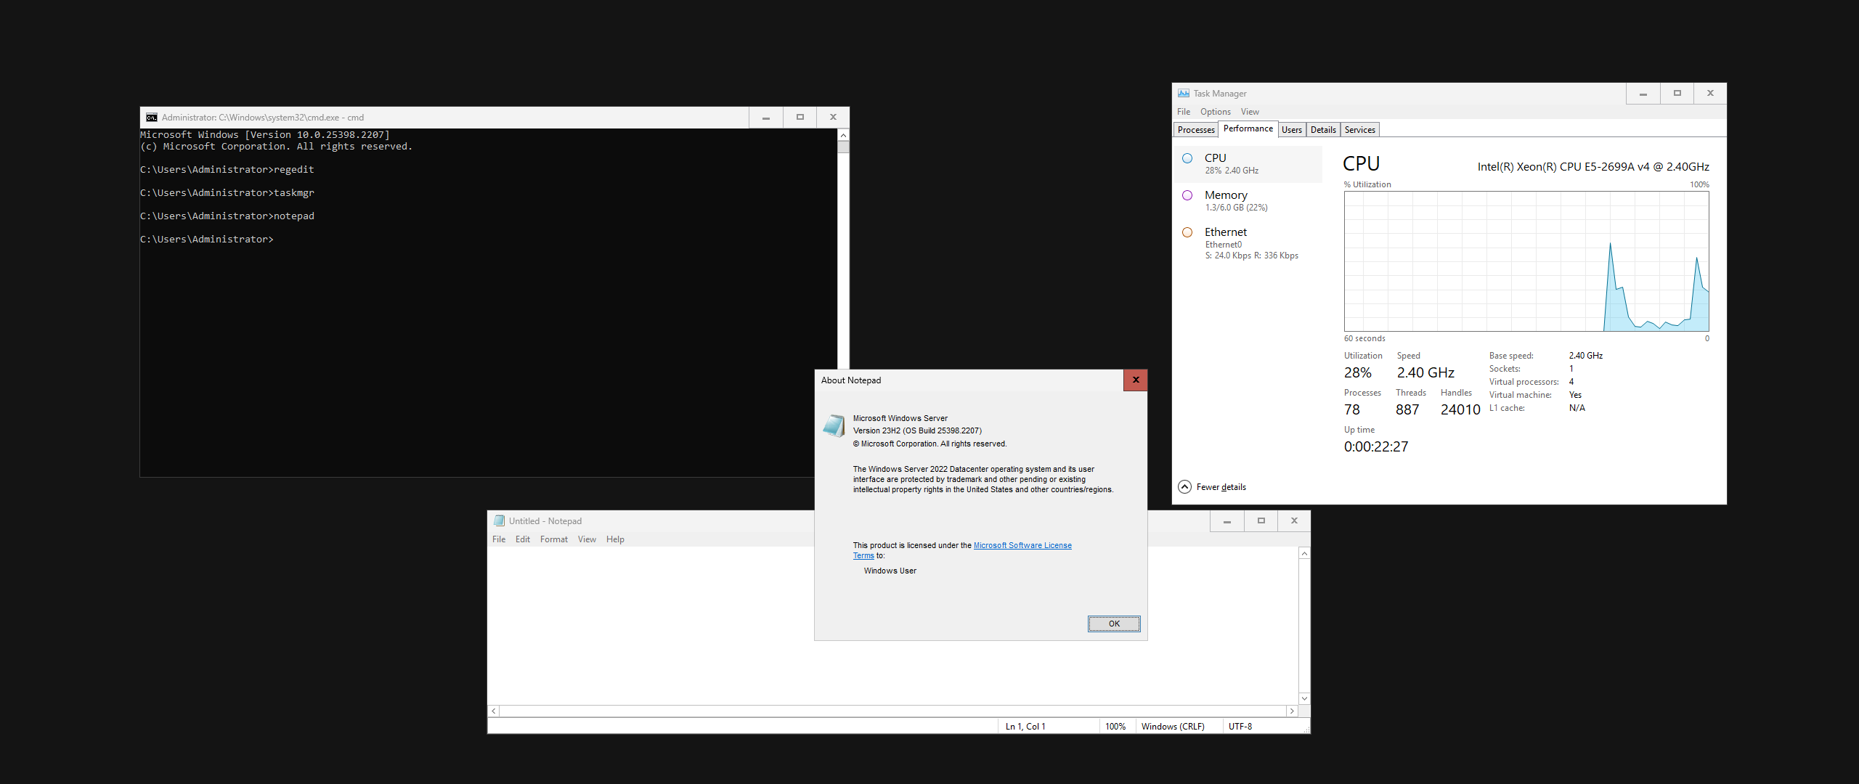Open Task Manager Options menu
The image size is (1859, 784).
(x=1215, y=112)
